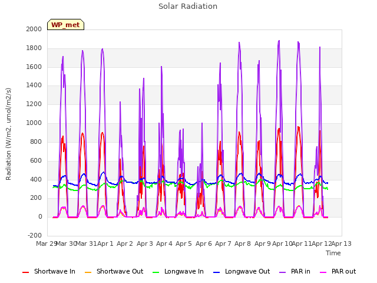Click the Apr 1 PAR in peak
377x283 pixels.
pyautogui.click(x=102, y=49)
